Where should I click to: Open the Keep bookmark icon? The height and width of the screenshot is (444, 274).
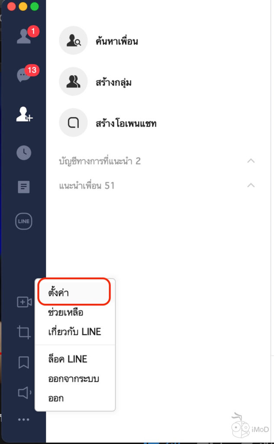tap(24, 362)
